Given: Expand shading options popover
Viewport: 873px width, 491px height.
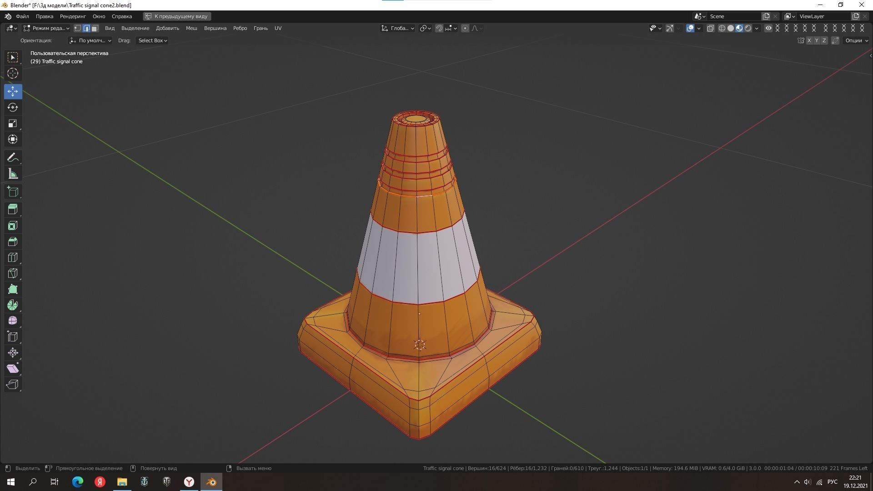Looking at the screenshot, I should pos(757,28).
